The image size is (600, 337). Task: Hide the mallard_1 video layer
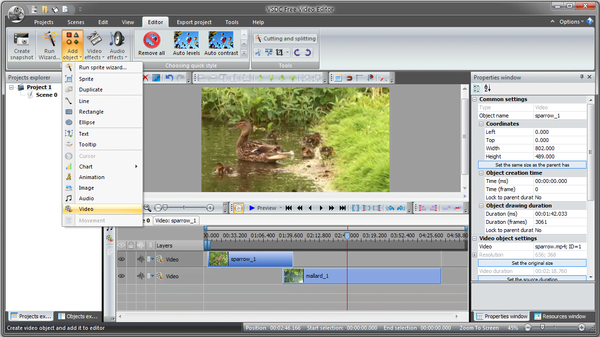point(121,276)
